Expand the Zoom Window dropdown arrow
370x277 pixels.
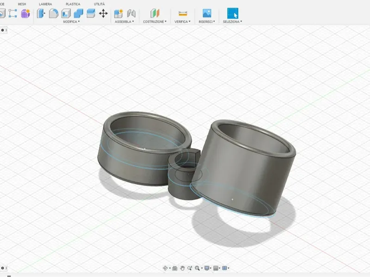(202, 268)
